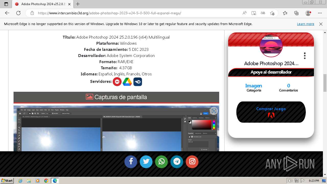Open the Favorites list
This screenshot has height=184, width=327.
coord(285,13)
